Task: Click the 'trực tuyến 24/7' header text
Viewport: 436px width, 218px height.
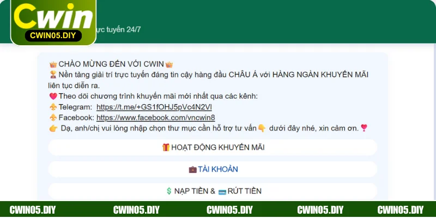Action: [118, 30]
